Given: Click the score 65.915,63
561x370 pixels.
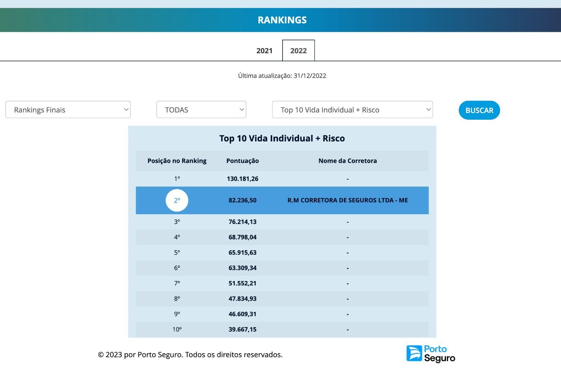Looking at the screenshot, I should [243, 253].
